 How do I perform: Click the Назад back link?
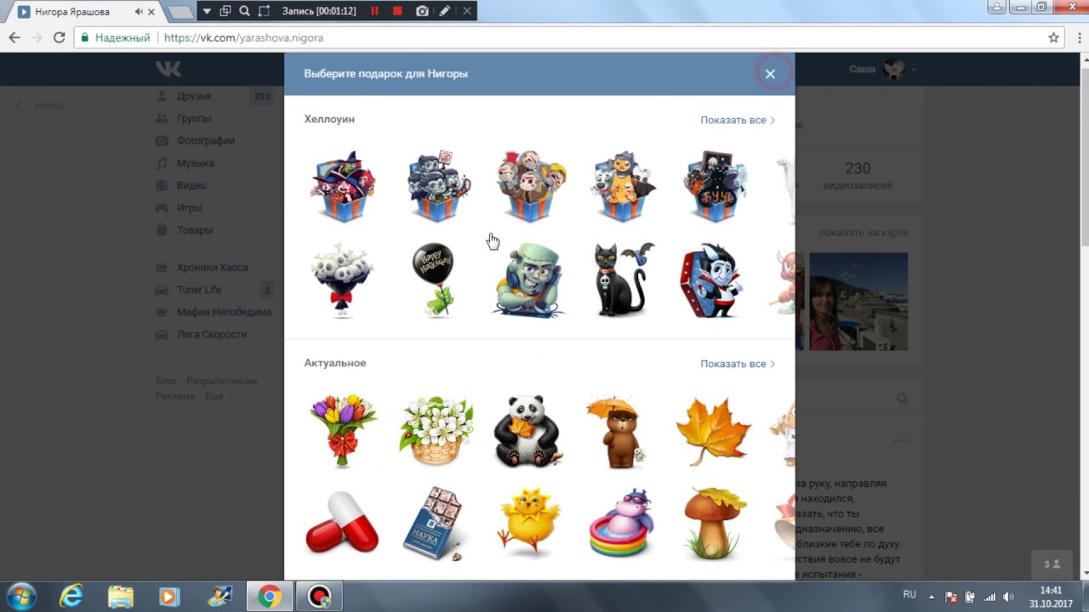pyautogui.click(x=41, y=106)
